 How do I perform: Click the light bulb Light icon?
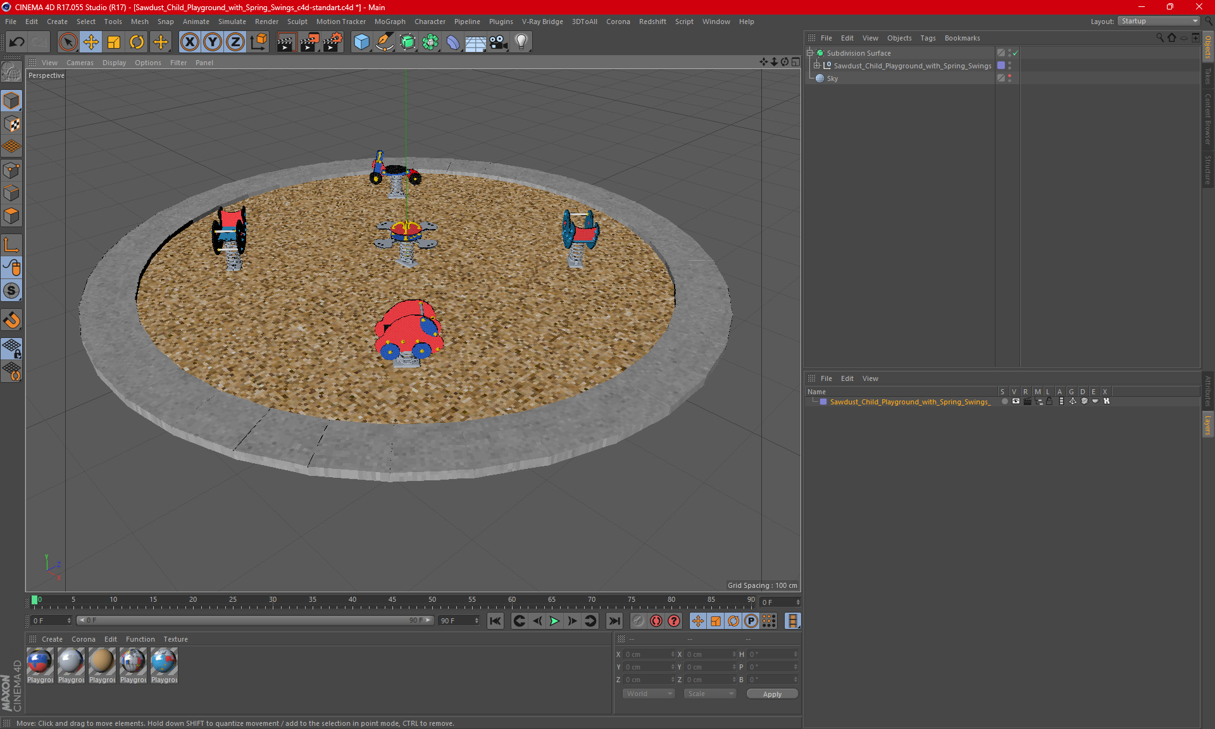(x=521, y=42)
